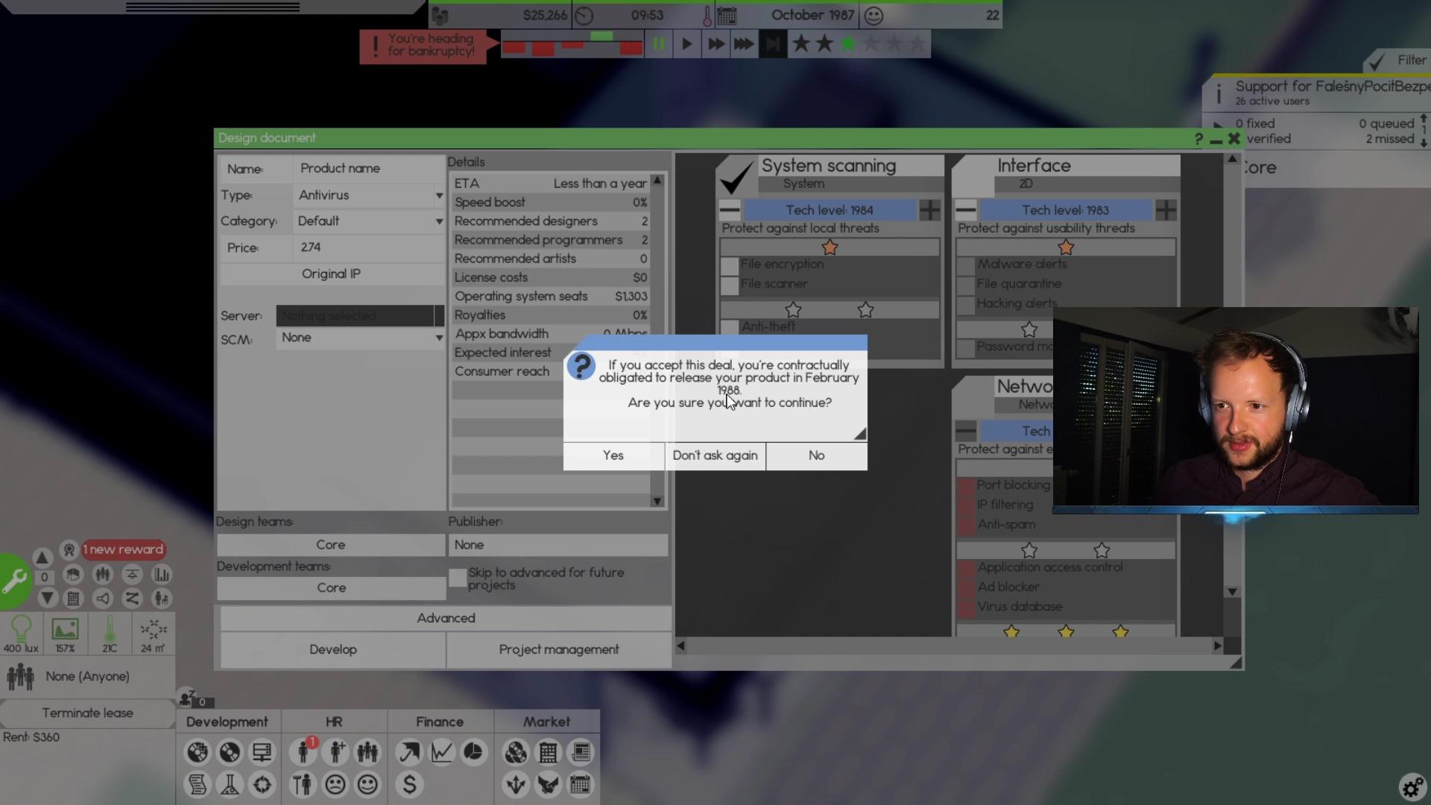Enable Skip to advanced for future projects

(458, 578)
